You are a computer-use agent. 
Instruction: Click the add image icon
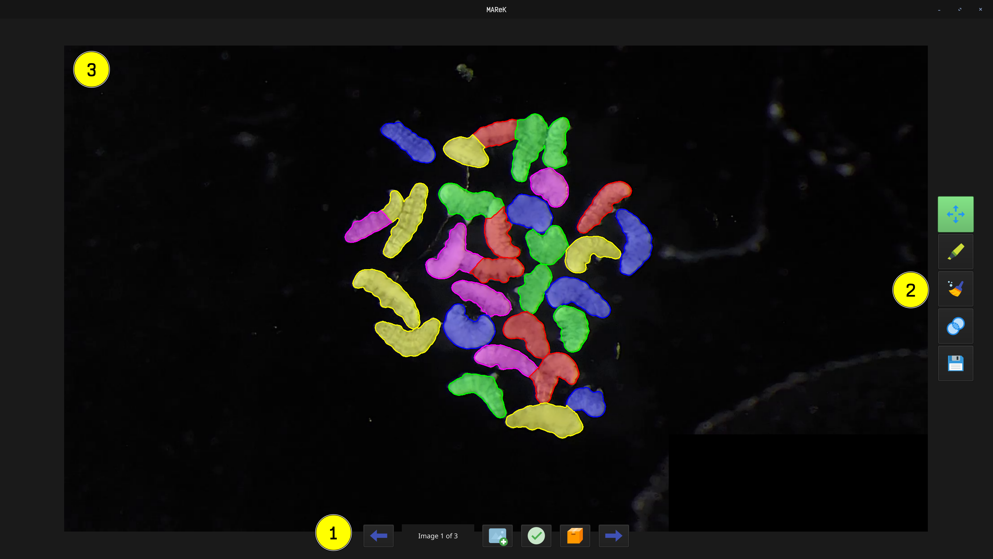point(497,535)
